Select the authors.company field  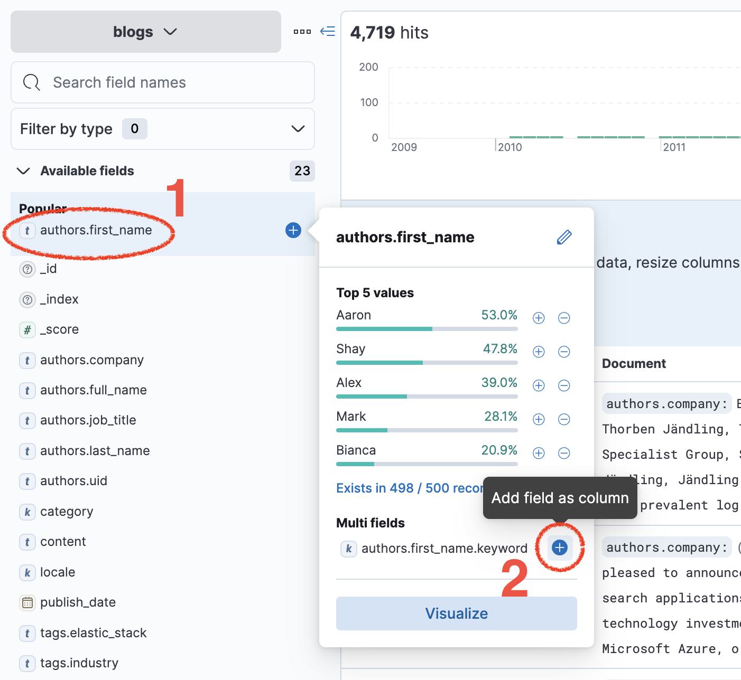pyautogui.click(x=92, y=360)
